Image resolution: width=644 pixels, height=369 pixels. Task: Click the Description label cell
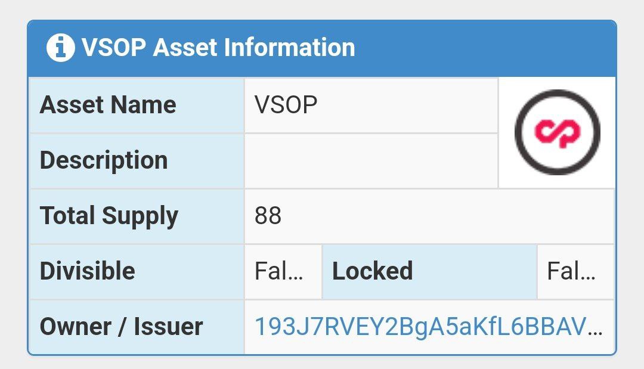(137, 161)
